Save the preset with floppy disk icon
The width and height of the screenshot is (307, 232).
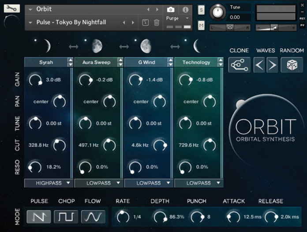point(145,22)
